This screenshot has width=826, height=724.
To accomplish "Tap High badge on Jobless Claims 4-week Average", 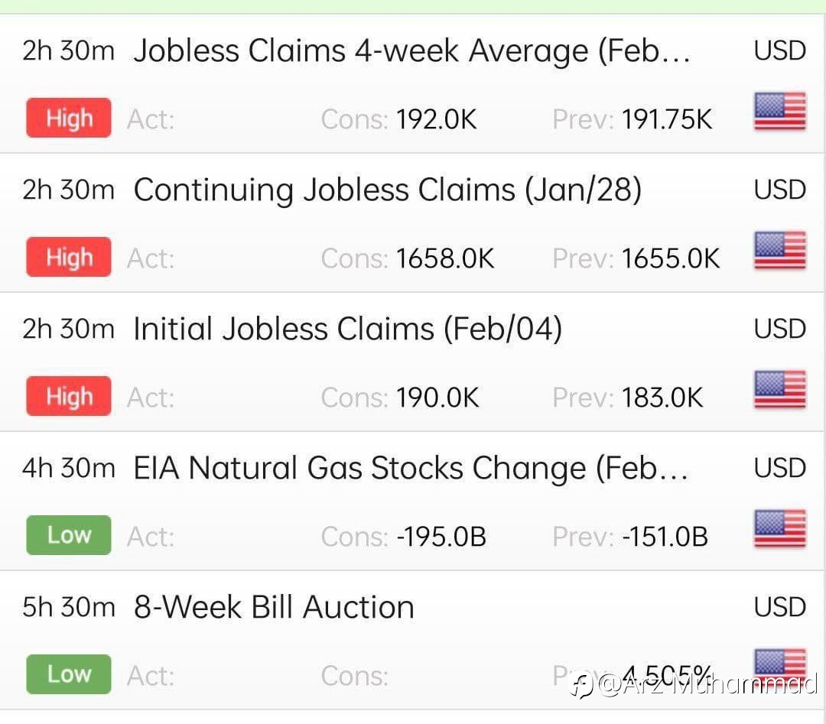I will [x=69, y=118].
